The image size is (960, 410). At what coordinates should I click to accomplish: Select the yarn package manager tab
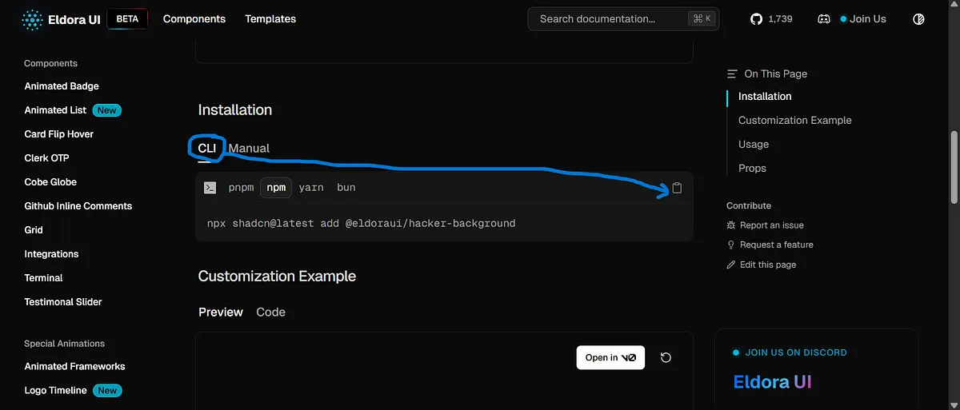(x=311, y=188)
